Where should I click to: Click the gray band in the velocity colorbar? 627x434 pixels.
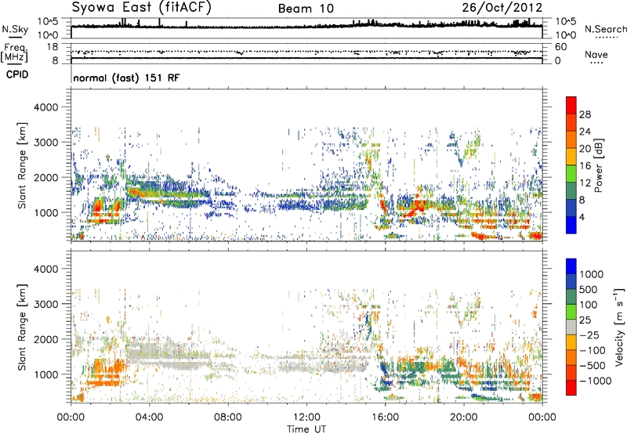[571, 327]
